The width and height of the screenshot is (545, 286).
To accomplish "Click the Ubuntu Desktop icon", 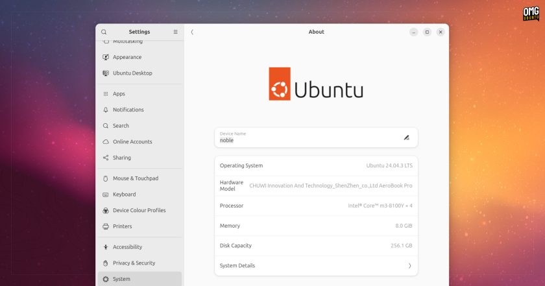I will 106,73.
